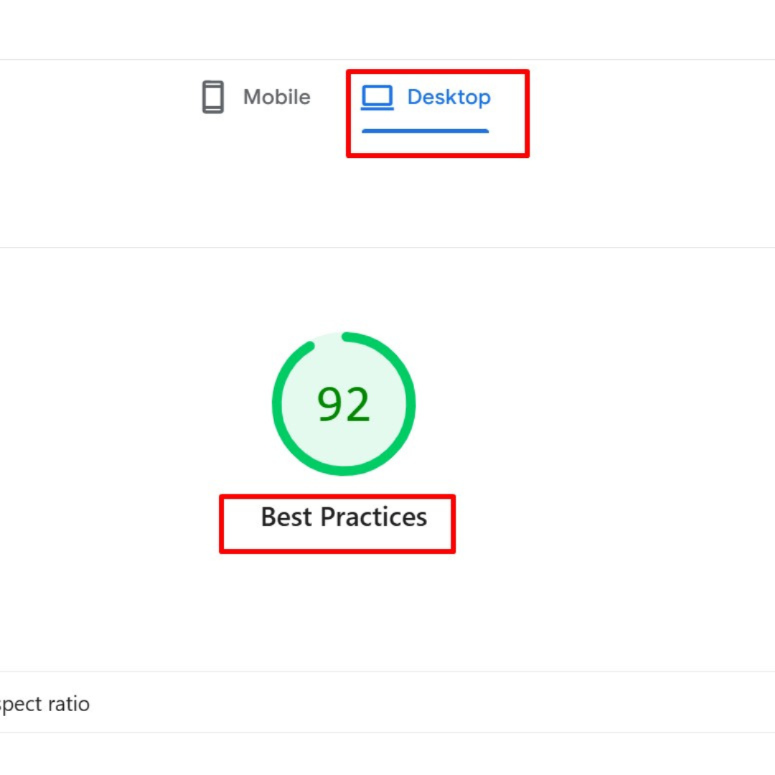Open details of the aspect ratio finding
Image resolution: width=775 pixels, height=775 pixels.
click(x=44, y=704)
